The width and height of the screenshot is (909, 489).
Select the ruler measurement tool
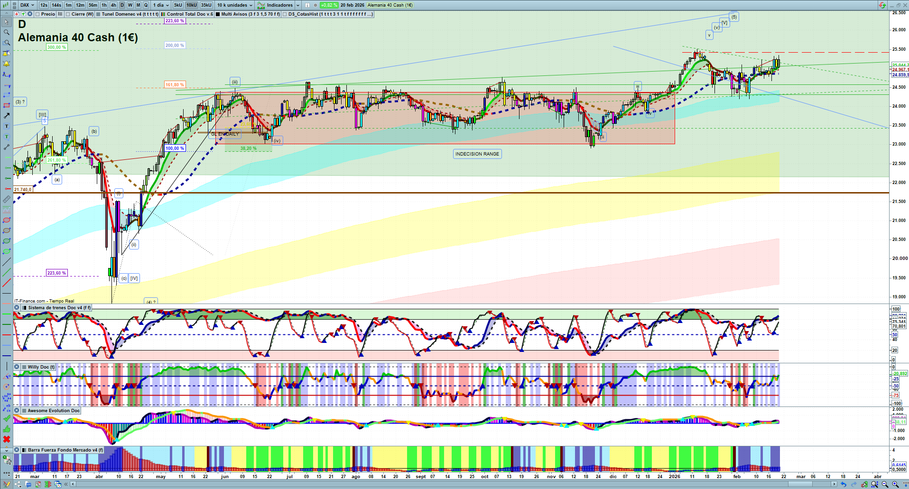[x=7, y=199]
